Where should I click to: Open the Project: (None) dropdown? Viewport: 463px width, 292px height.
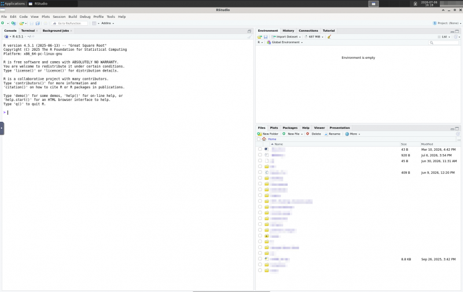447,23
